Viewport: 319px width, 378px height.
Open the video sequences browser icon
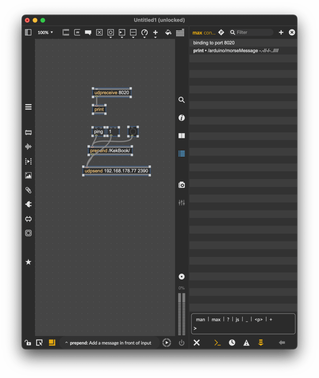coord(28,161)
